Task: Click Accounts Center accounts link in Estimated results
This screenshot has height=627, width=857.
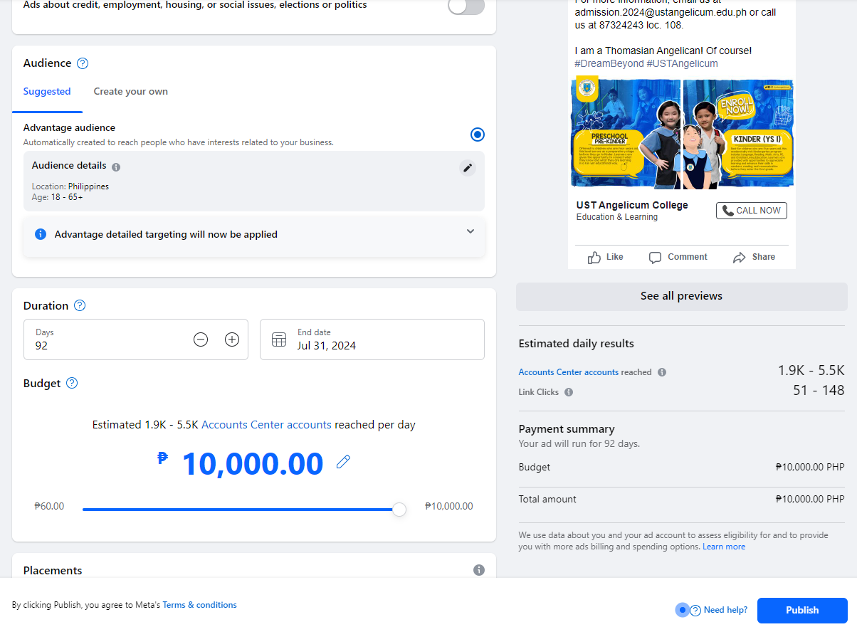Action: pyautogui.click(x=568, y=372)
